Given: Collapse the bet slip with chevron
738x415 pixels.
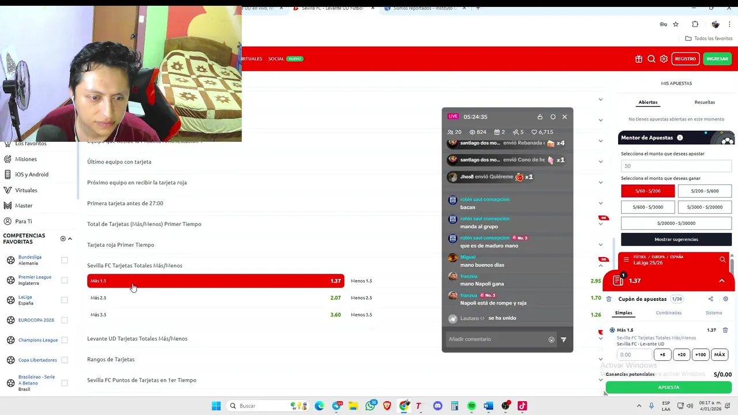Looking at the screenshot, I should pyautogui.click(x=722, y=281).
